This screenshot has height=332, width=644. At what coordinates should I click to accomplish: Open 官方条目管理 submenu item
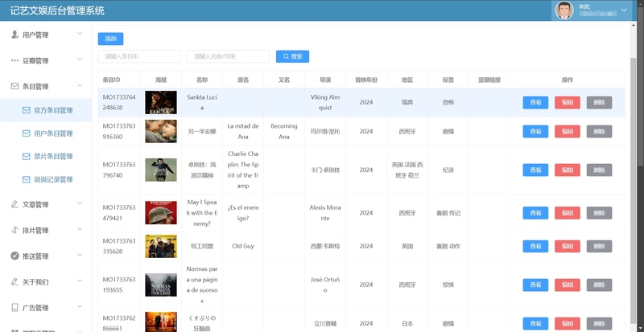(46, 110)
